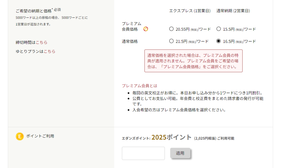The width and height of the screenshot is (281, 168).
Task: Click the ポイントご利用 section label
Action: coord(40,136)
